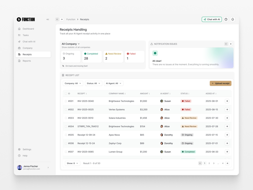Show previous notification issue
The image size is (253, 190).
pyautogui.click(x=226, y=44)
